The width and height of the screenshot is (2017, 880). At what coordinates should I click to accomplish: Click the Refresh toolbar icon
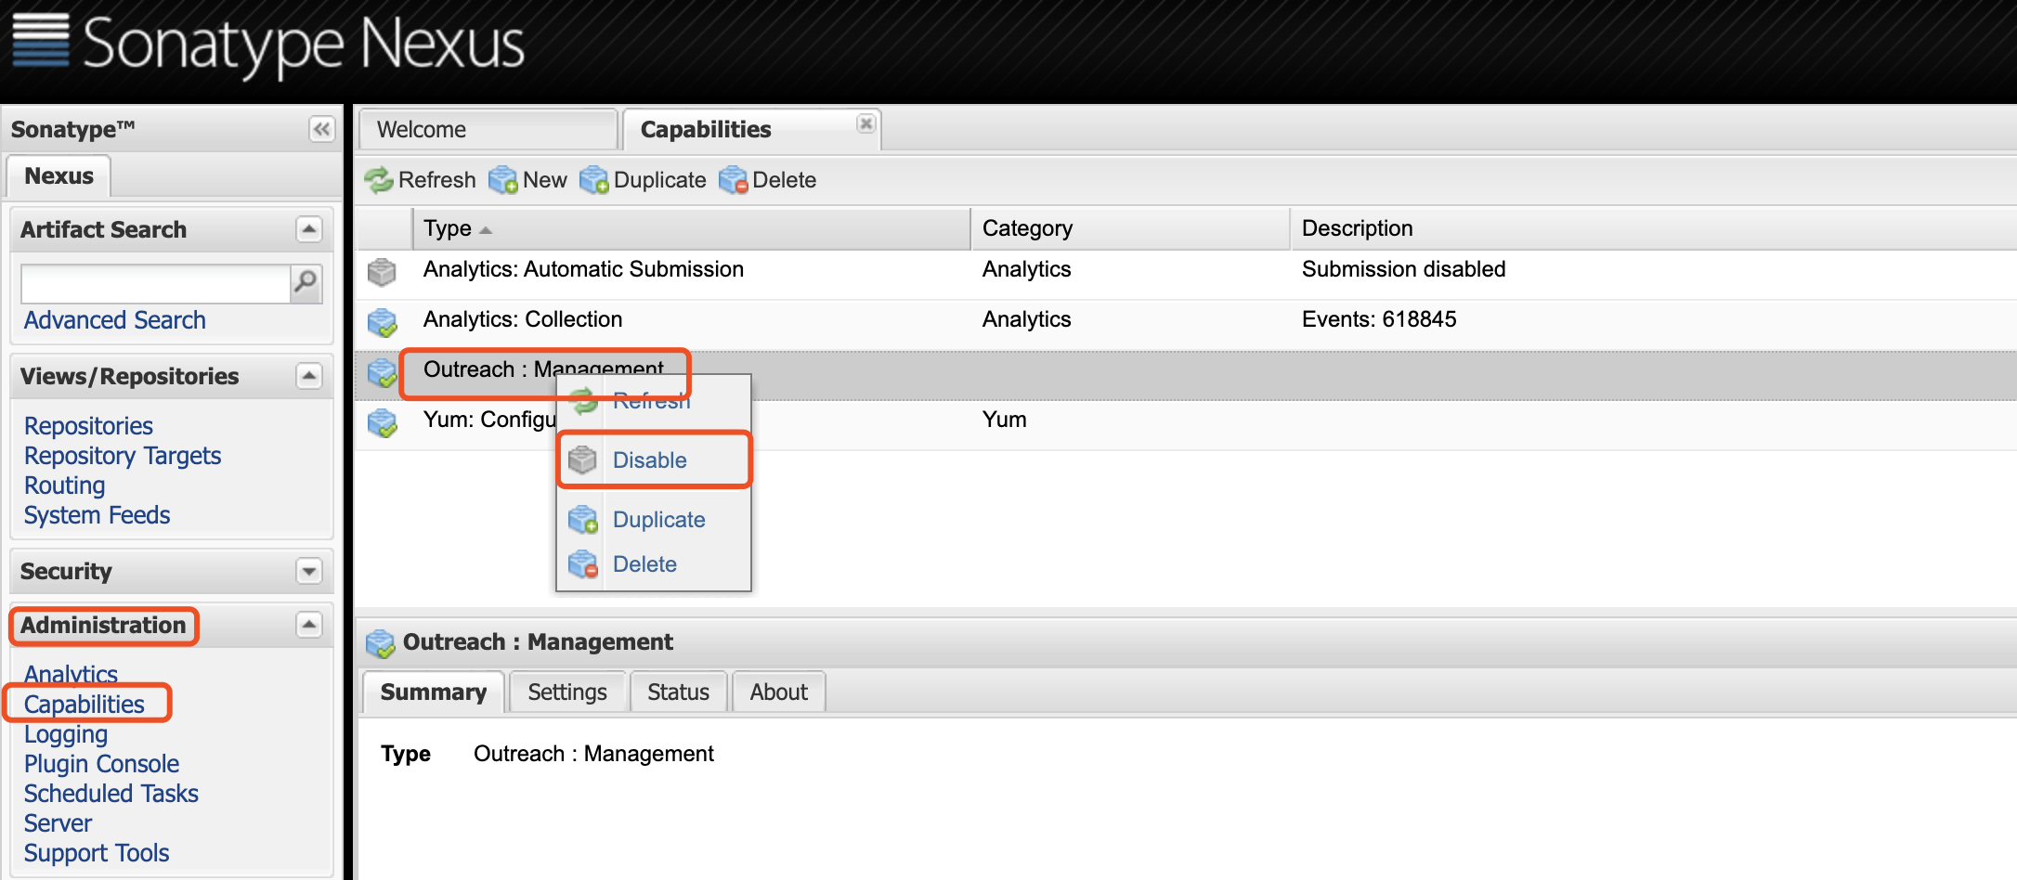point(378,180)
